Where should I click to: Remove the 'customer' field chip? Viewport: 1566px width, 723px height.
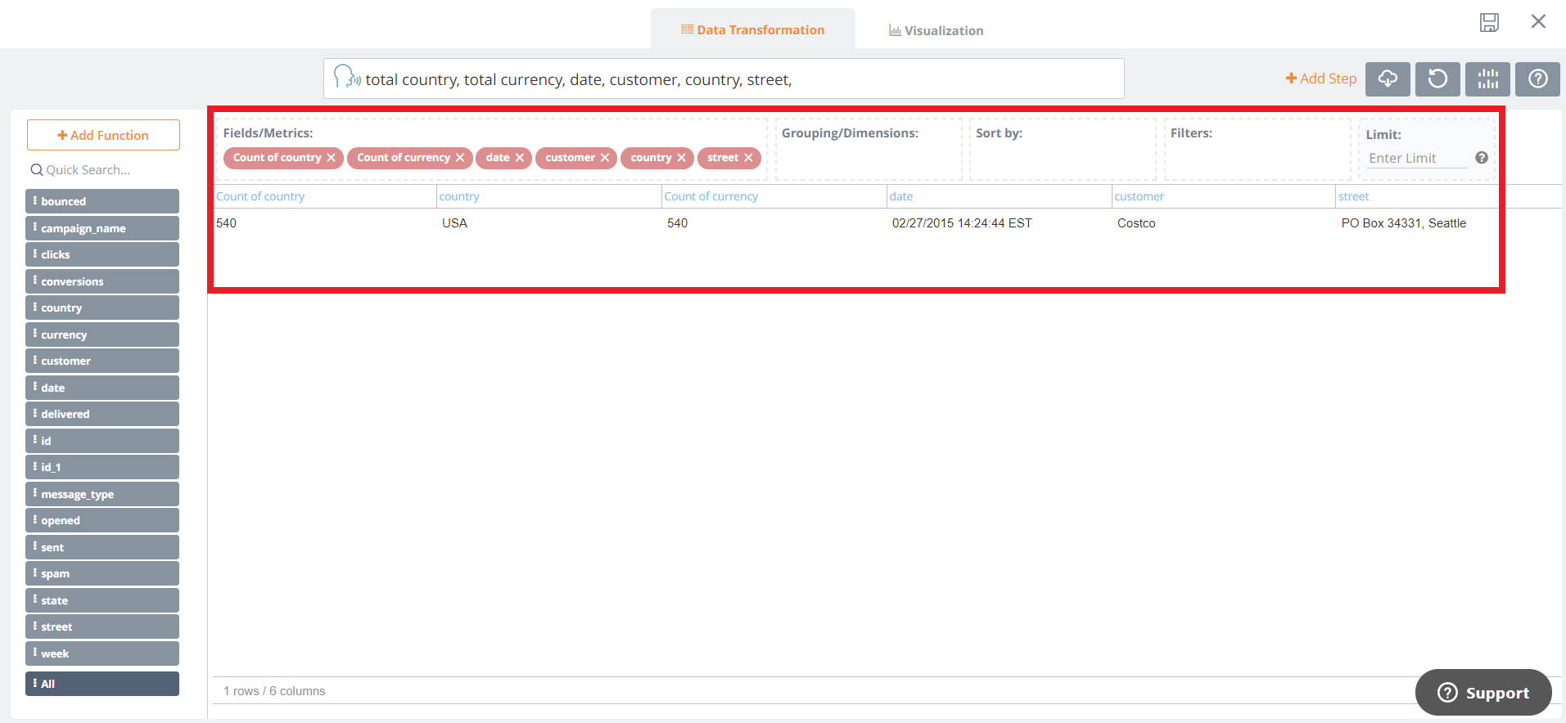pyautogui.click(x=605, y=158)
